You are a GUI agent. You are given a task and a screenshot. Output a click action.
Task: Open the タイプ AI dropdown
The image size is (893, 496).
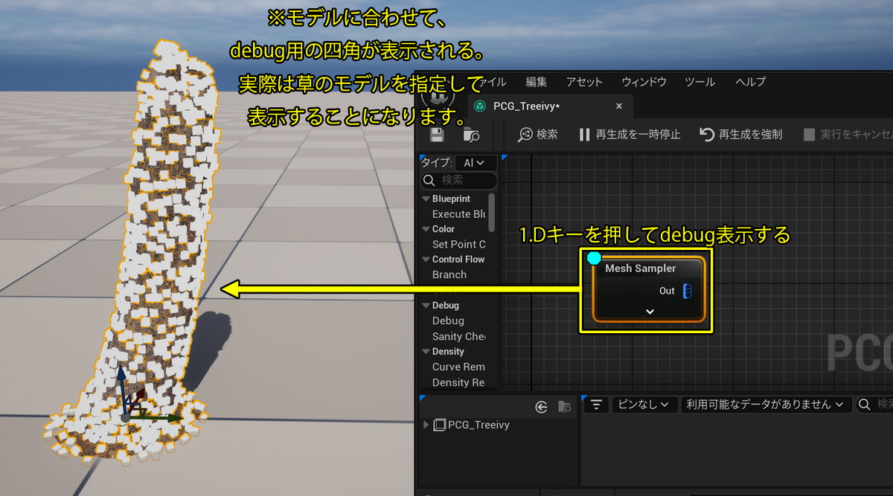[x=474, y=162]
